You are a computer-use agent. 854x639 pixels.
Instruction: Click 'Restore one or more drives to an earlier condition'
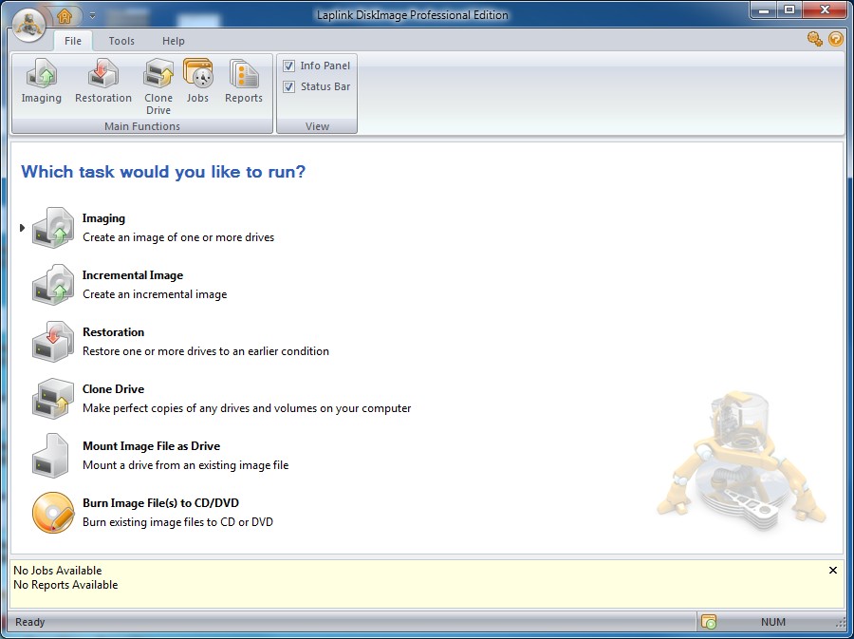pyautogui.click(x=206, y=351)
